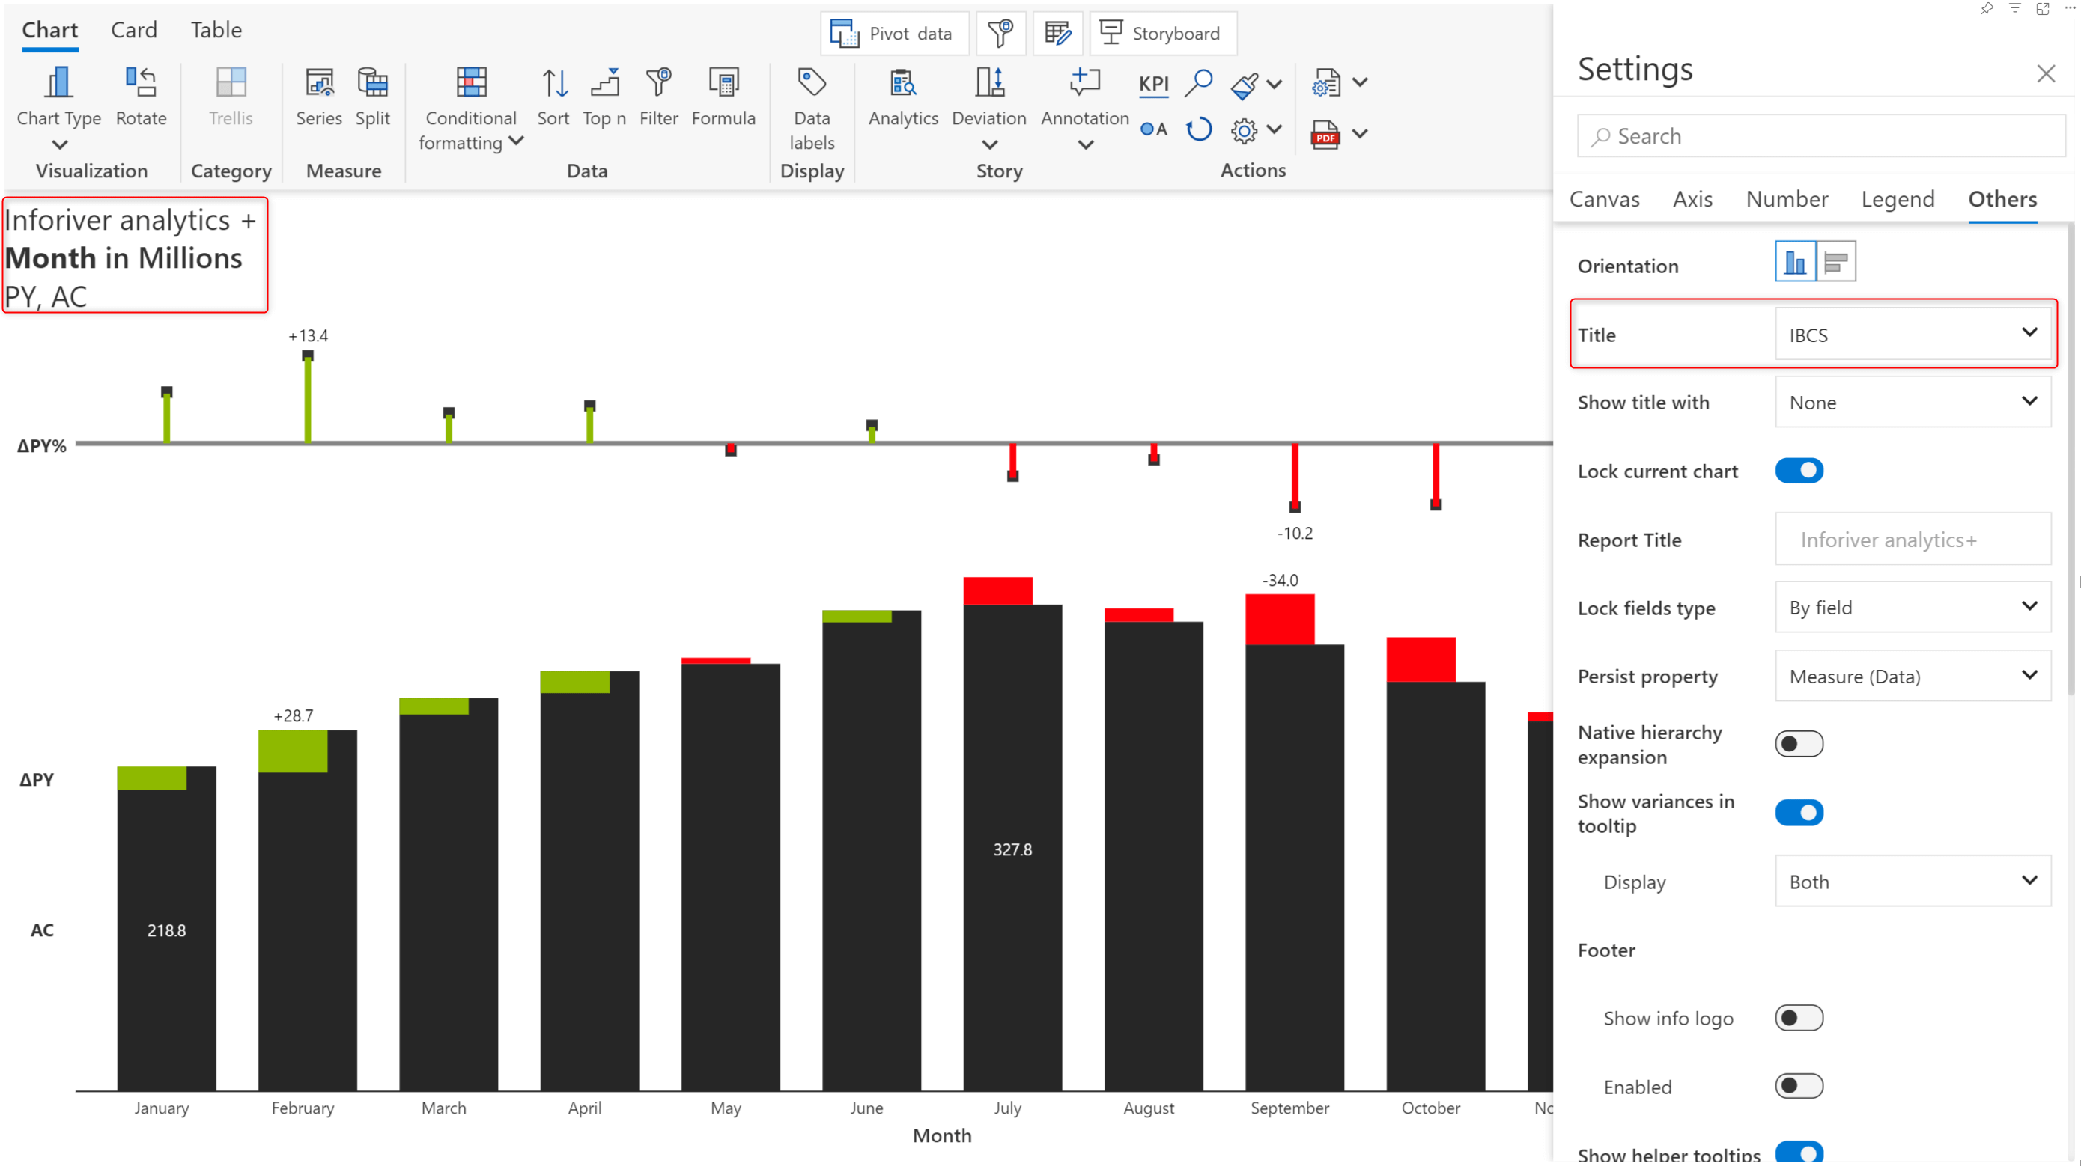
Task: Click the paint brush format icon
Action: 1244,85
